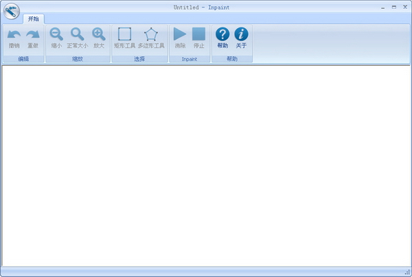Click the 撤销 (undo) arrow icon
Viewport: 412px width, 277px height.
tap(14, 34)
